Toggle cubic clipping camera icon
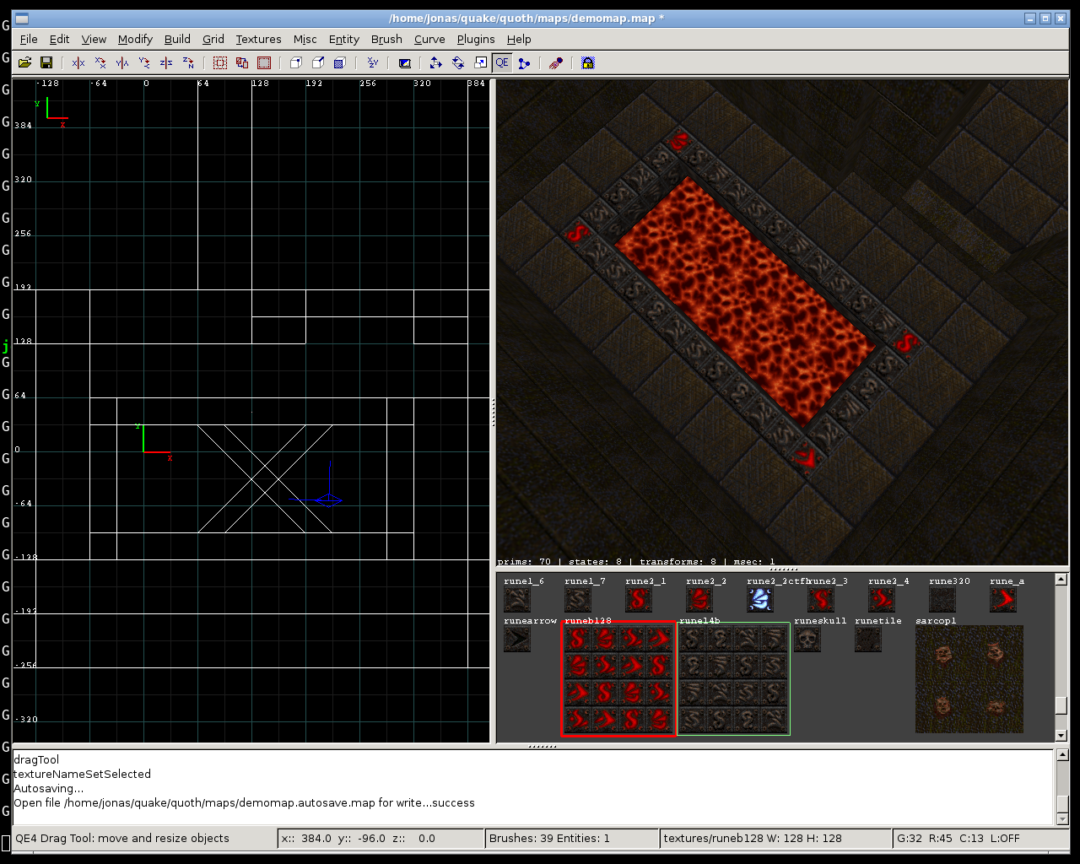This screenshot has height=864, width=1080. pos(404,62)
